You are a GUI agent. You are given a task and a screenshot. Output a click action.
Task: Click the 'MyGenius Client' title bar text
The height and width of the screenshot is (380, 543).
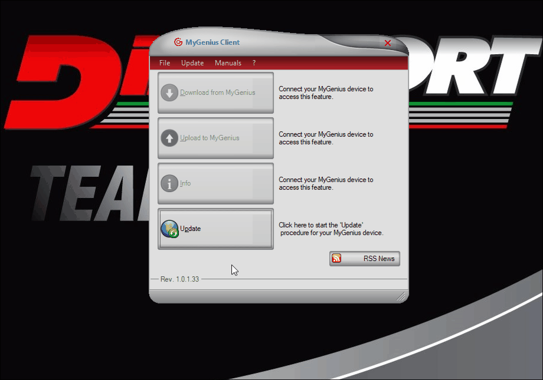point(212,42)
